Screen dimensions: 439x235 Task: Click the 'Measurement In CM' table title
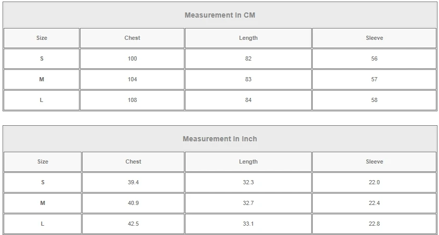pos(220,16)
